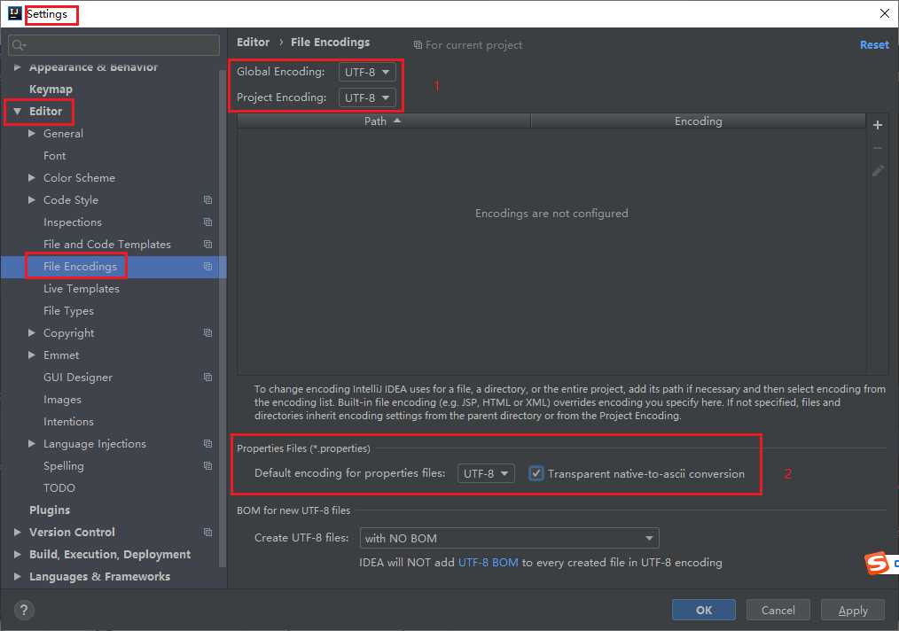This screenshot has width=899, height=631.
Task: Expand the Color Scheme node arrow
Action: point(32,177)
